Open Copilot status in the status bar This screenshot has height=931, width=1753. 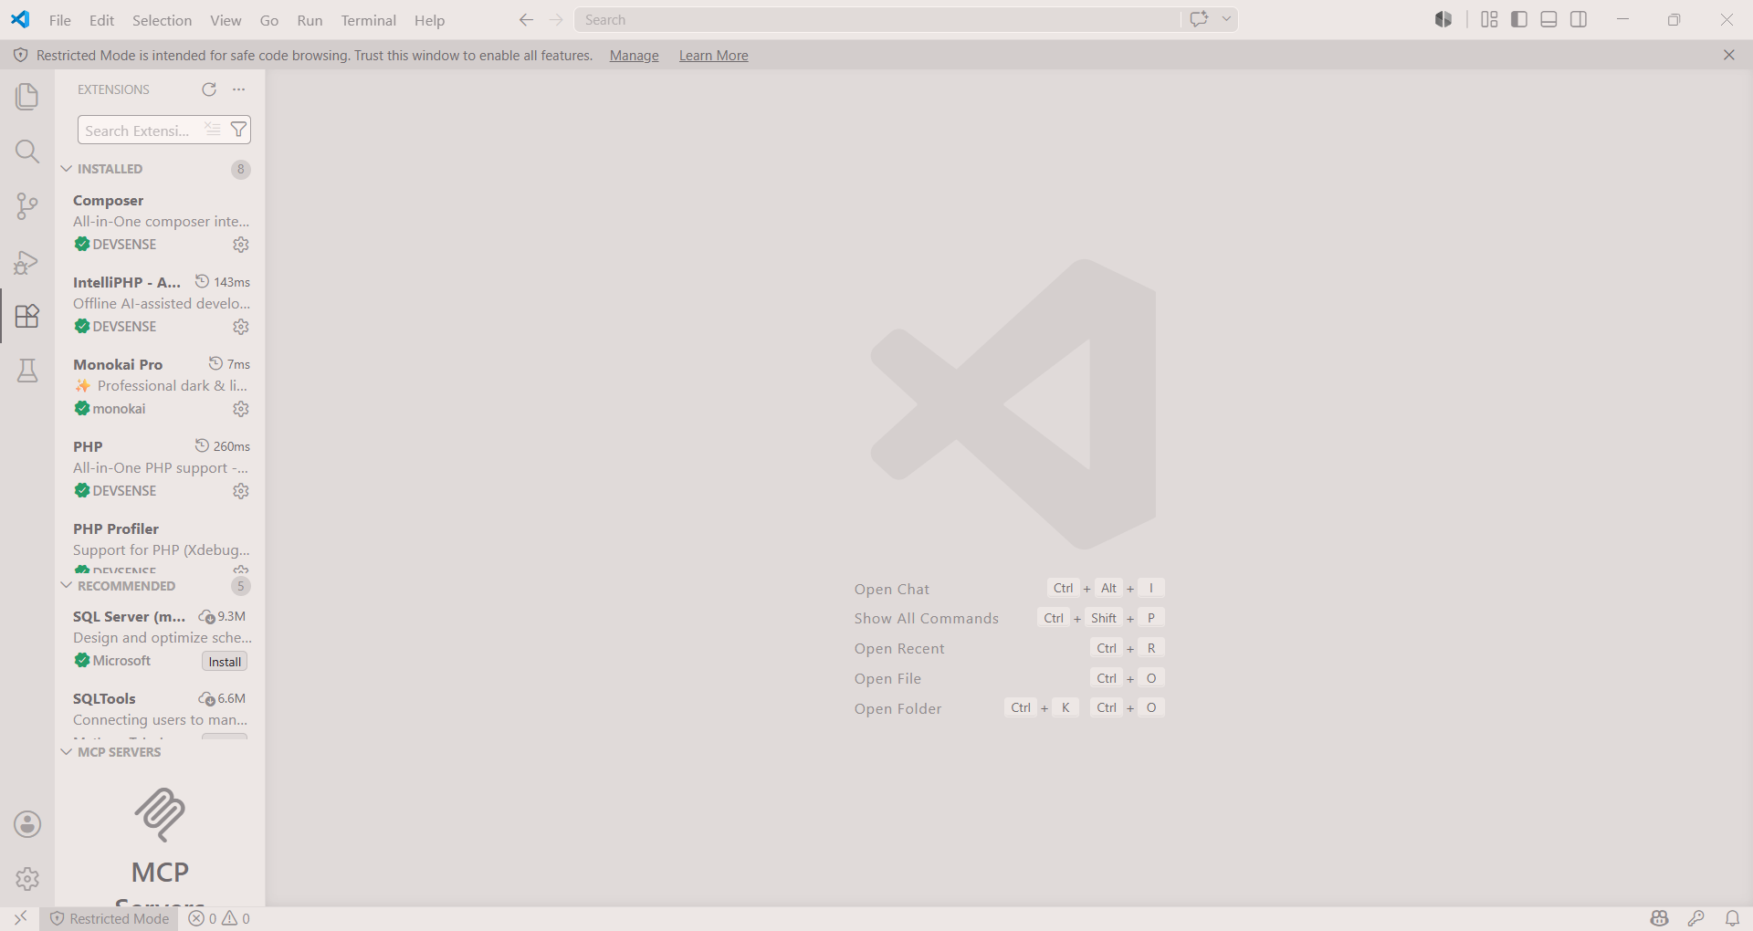point(1660,918)
